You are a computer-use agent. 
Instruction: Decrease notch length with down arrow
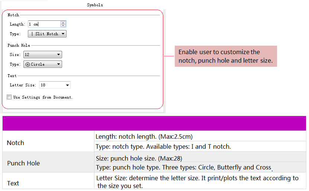point(63,26)
